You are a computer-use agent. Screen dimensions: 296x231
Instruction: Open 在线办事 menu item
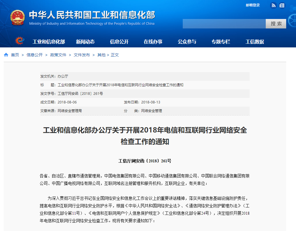[x=153, y=42]
